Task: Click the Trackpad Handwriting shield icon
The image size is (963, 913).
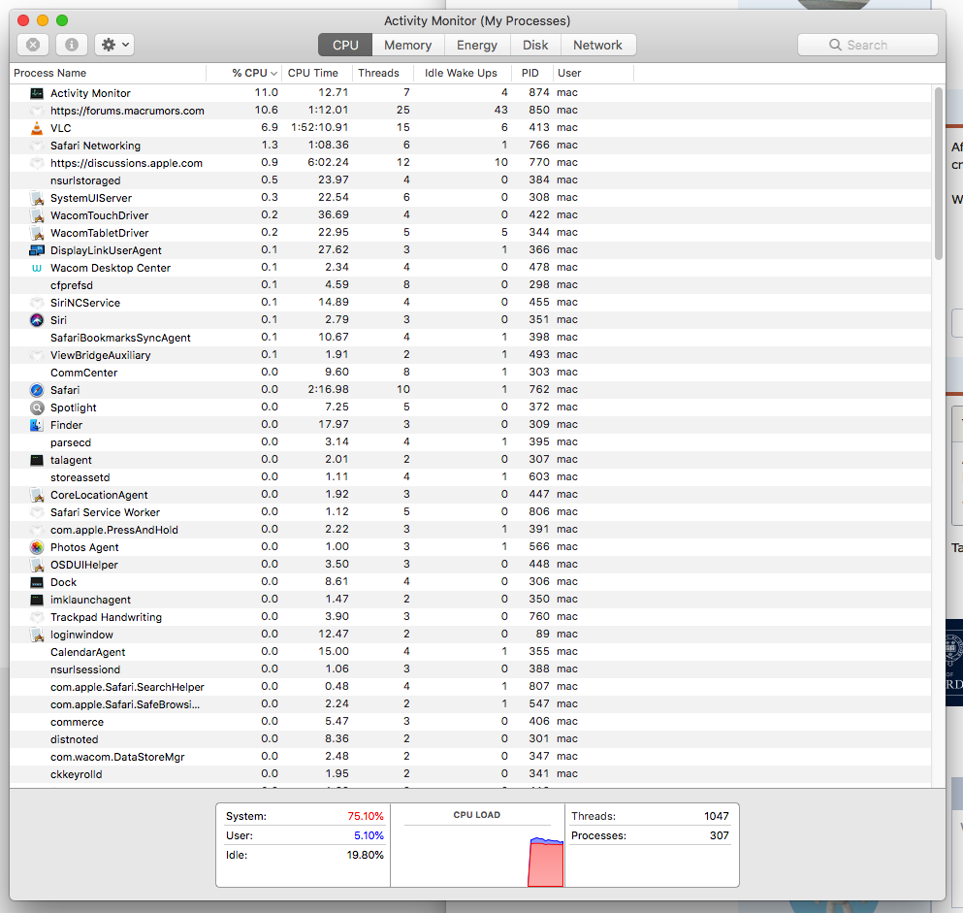Action: pos(37,617)
